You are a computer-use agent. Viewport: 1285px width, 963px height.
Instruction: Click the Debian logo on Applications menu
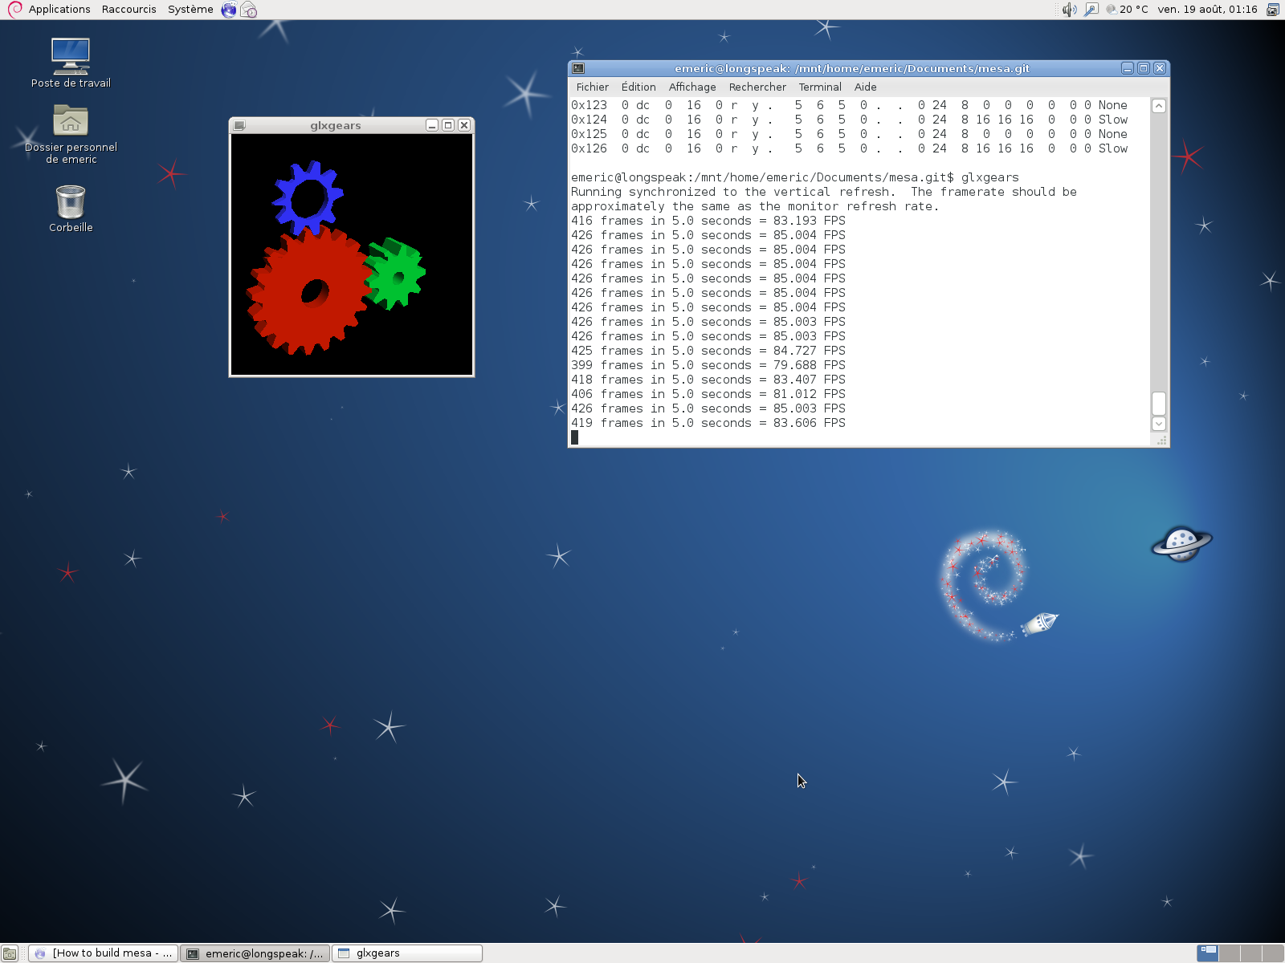(x=14, y=10)
